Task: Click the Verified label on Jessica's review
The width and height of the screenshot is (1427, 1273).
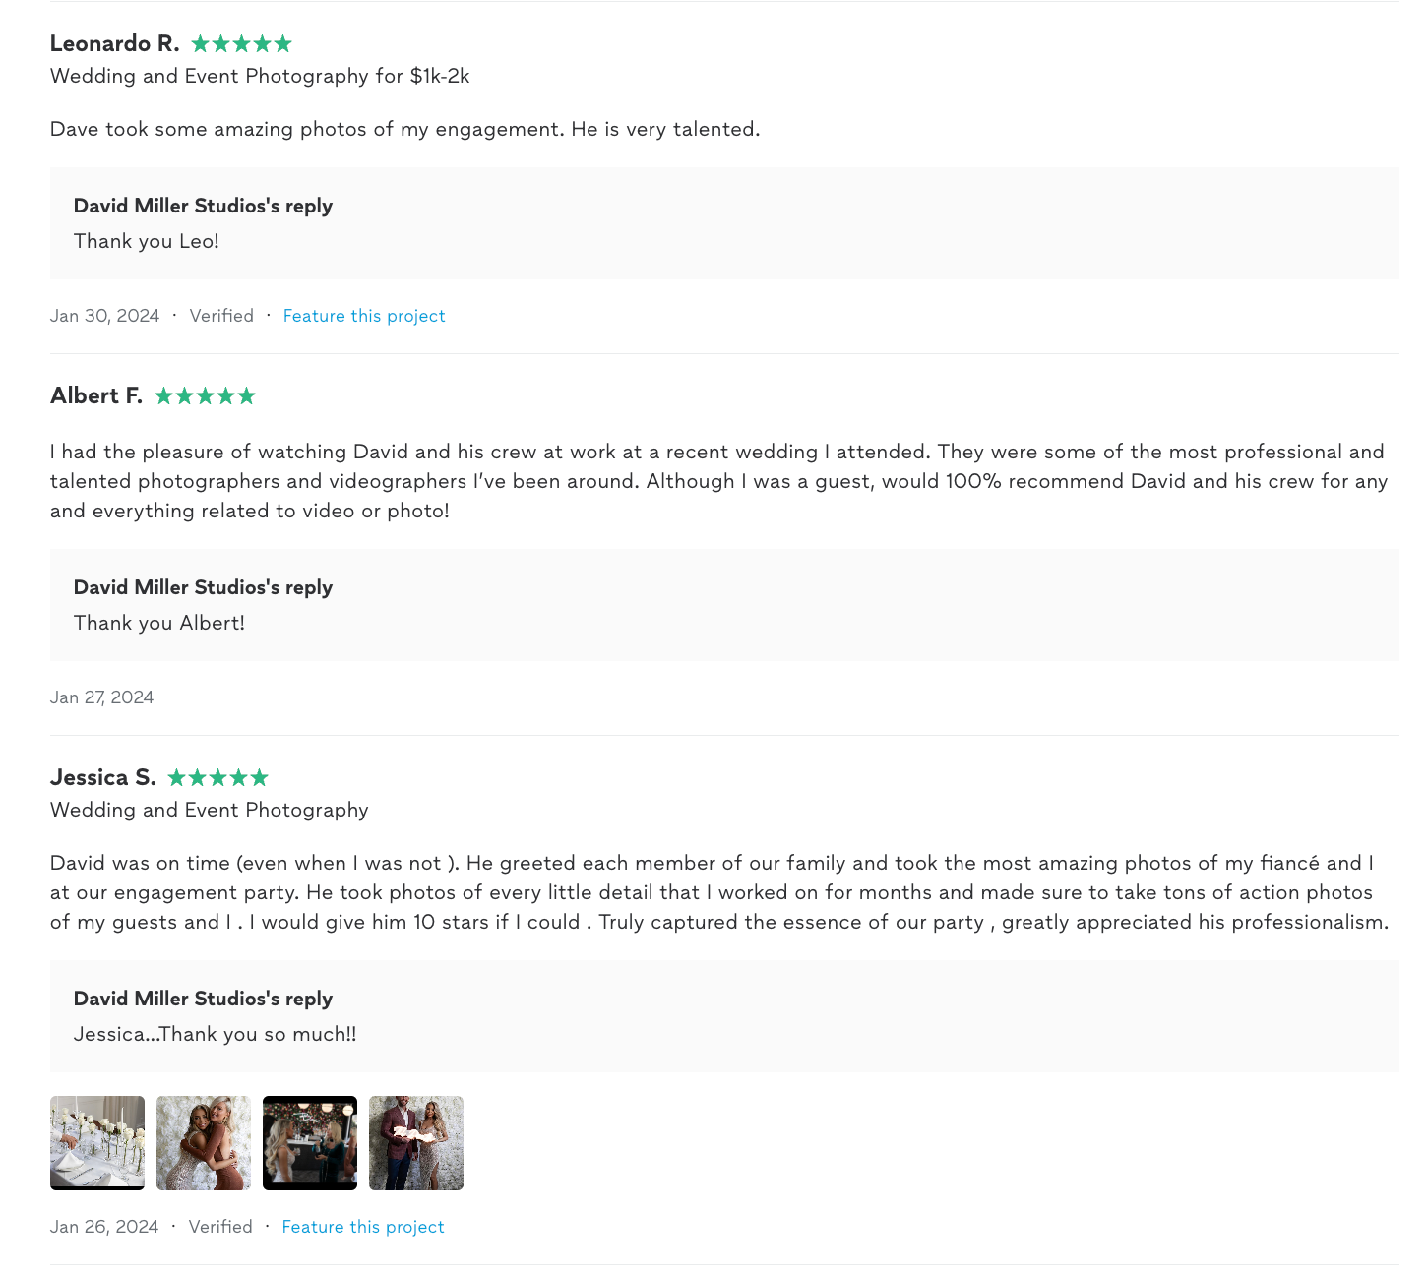Action: (220, 1227)
